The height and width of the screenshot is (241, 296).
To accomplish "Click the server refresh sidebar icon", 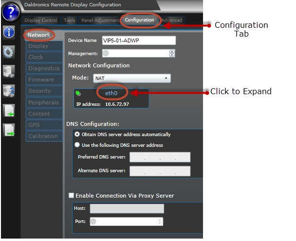I will point(9,91).
